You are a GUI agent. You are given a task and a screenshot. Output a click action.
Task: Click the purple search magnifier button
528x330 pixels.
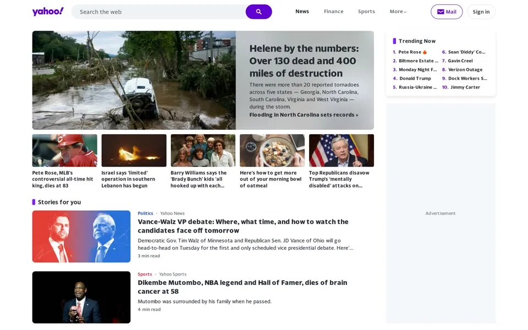pos(258,12)
